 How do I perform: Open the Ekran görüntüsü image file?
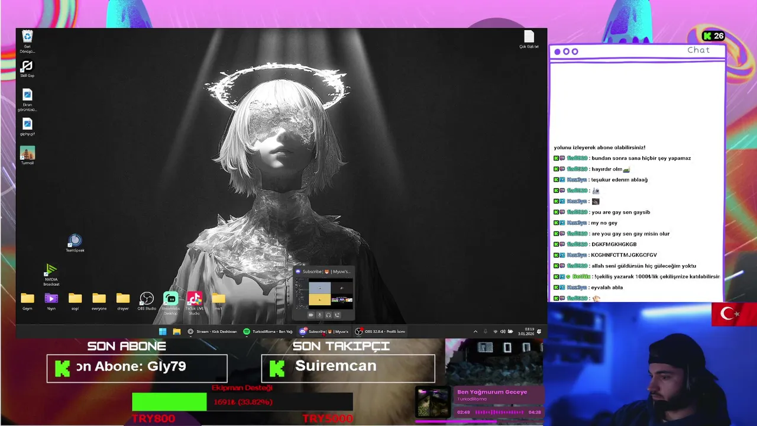[27, 99]
